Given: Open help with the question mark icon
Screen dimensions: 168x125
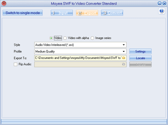Looking at the screenshot, I should [x=162, y=11].
